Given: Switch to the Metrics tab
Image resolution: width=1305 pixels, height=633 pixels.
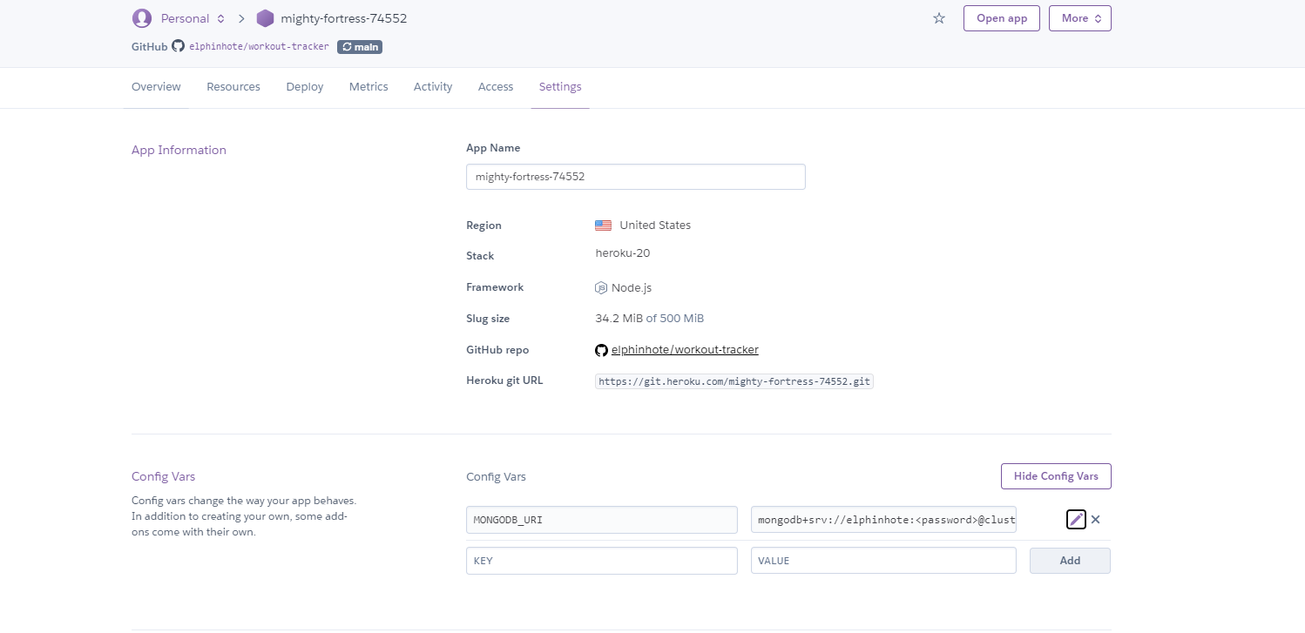Looking at the screenshot, I should [x=369, y=86].
